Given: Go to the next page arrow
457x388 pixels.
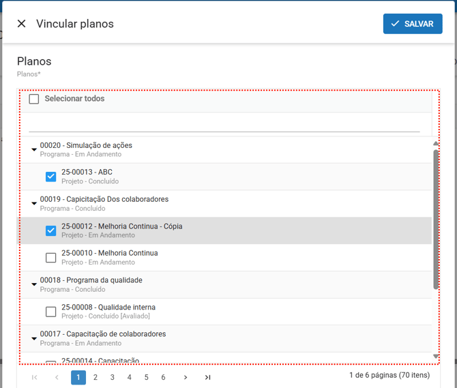Looking at the screenshot, I should (185, 377).
